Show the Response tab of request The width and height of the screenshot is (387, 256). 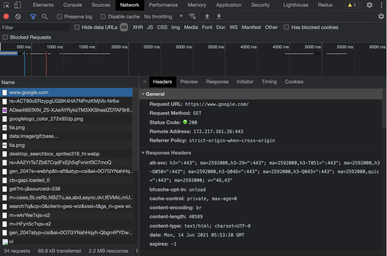(217, 82)
